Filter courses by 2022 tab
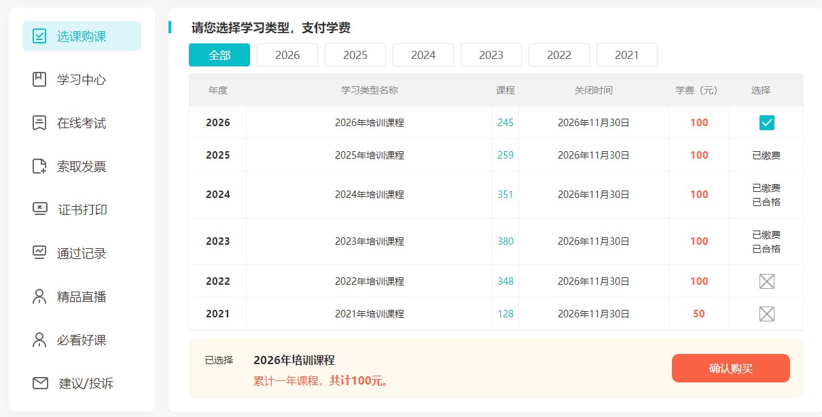 point(559,55)
